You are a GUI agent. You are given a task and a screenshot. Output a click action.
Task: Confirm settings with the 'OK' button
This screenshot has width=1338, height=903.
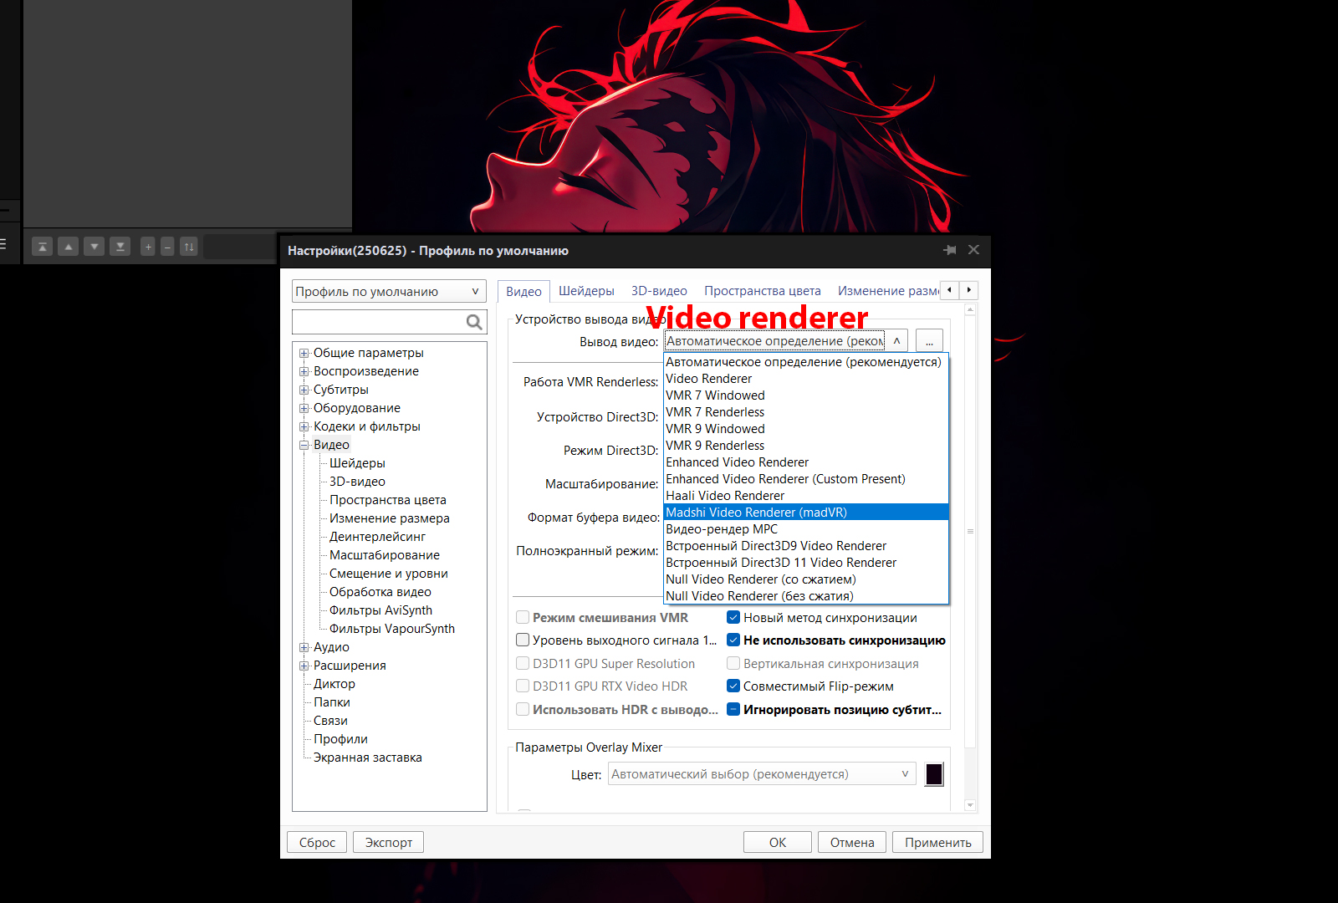click(778, 842)
